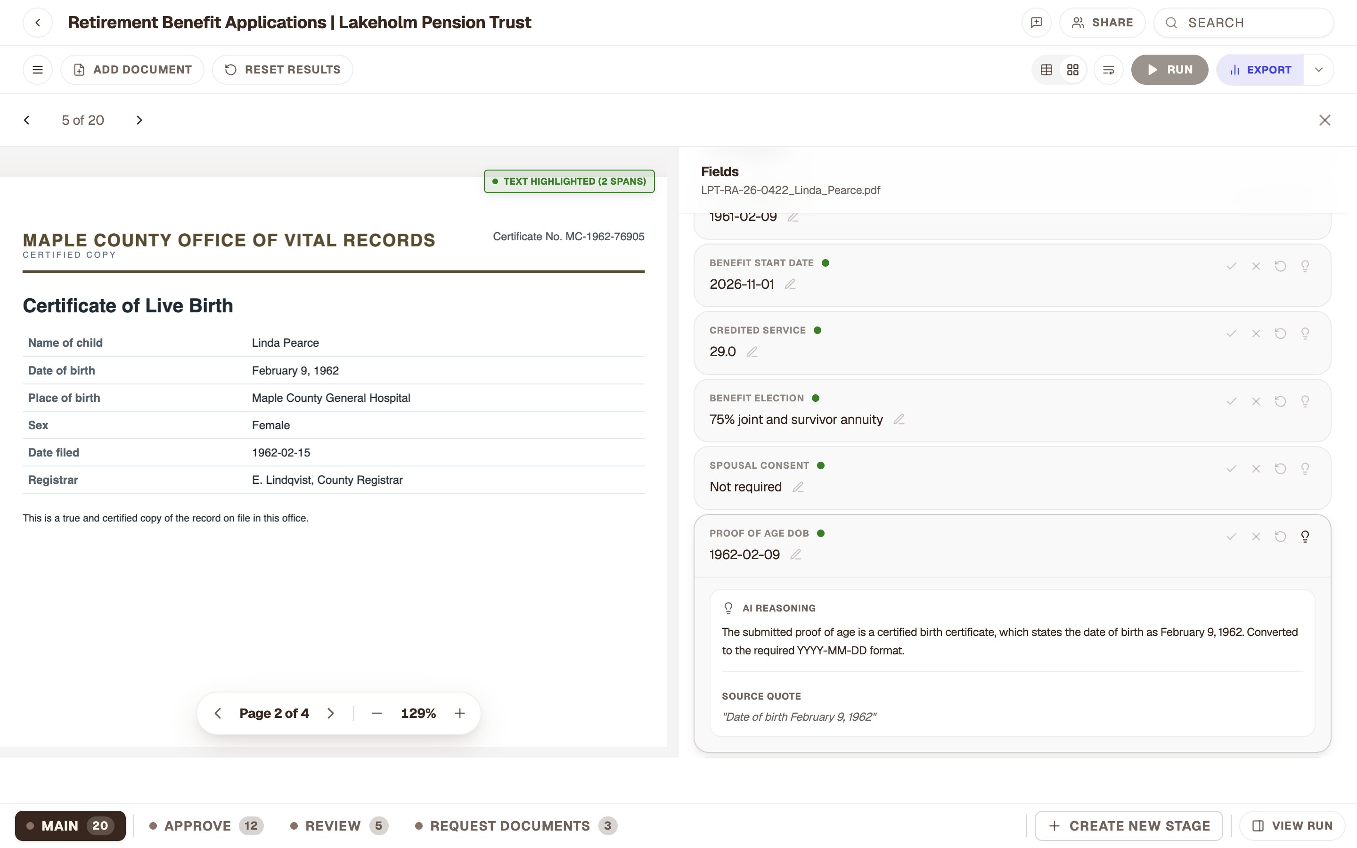1357x848 pixels.
Task: Go to previous document in 5 of 20
Action: pyautogui.click(x=26, y=120)
